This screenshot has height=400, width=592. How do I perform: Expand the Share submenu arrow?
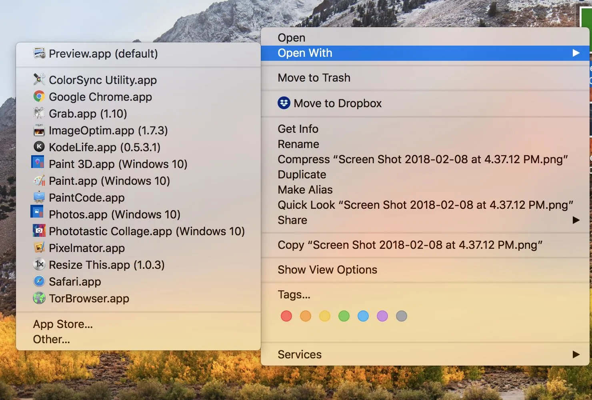click(576, 220)
